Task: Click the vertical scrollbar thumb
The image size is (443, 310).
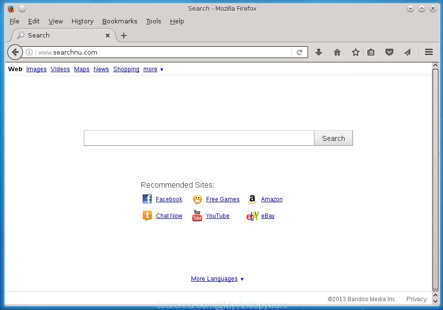Action: coord(435,180)
